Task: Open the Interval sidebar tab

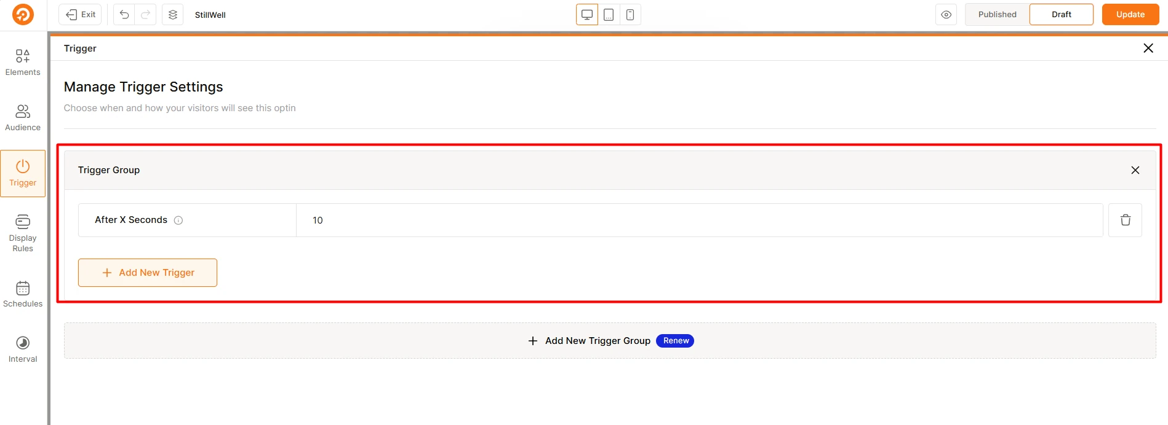Action: [x=23, y=349]
